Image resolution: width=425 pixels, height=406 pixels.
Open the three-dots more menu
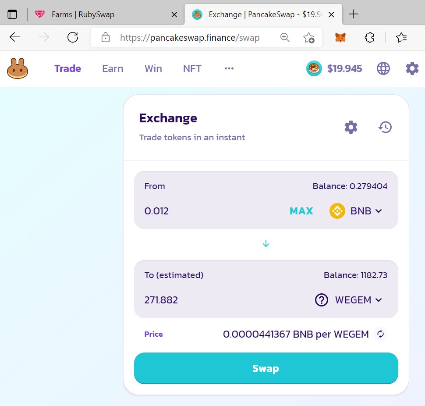pos(229,68)
